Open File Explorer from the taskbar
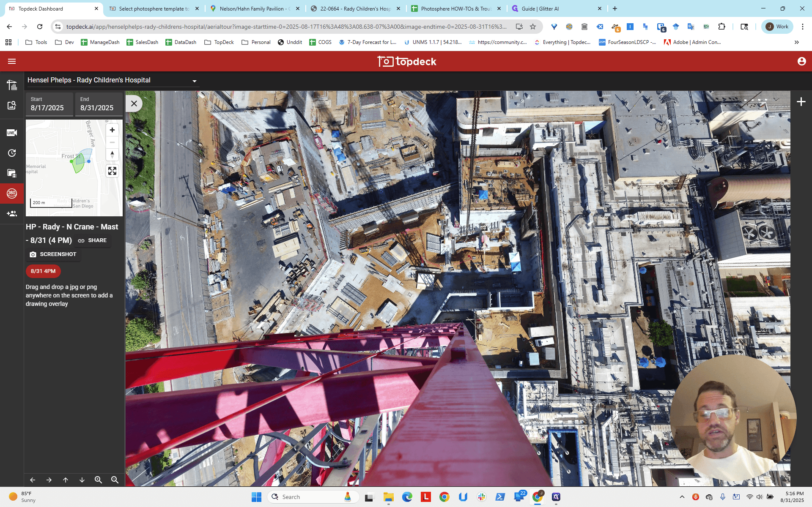Viewport: 812px width, 507px height. [388, 497]
